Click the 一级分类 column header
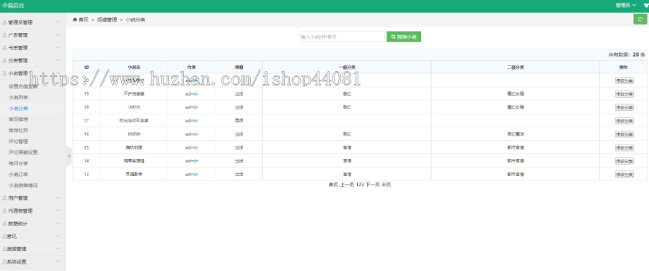 [347, 68]
